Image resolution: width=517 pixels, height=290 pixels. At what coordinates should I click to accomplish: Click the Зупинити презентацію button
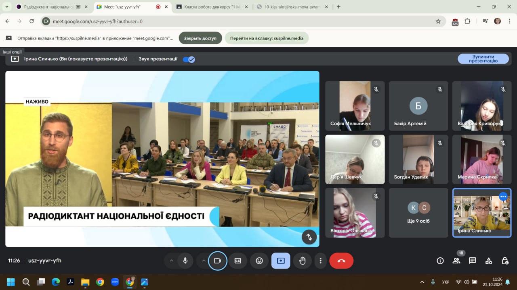[483, 59]
